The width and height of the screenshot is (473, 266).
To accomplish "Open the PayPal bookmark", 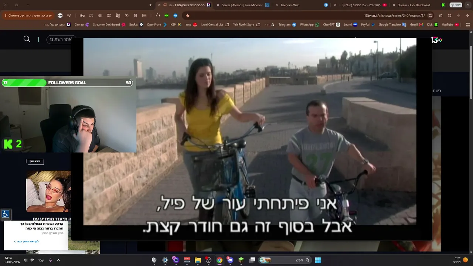I will pyautogui.click(x=368, y=25).
